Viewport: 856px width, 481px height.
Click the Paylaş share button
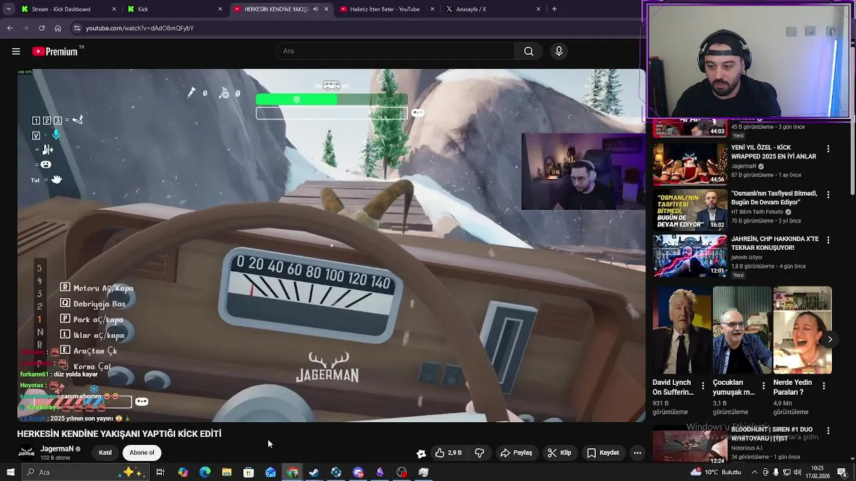coord(516,453)
